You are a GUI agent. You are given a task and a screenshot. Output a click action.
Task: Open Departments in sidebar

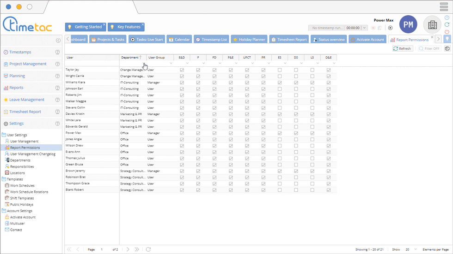point(20,160)
